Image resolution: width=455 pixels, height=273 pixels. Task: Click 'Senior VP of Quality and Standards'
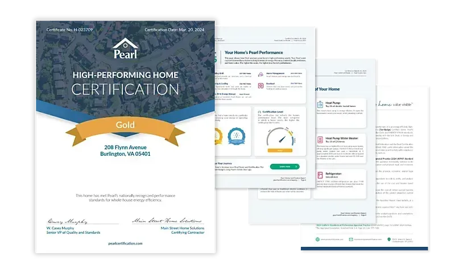[73, 233]
